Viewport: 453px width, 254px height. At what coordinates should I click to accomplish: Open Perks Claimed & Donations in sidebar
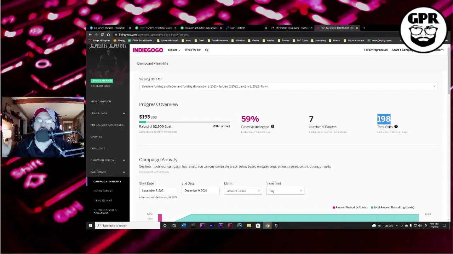click(x=105, y=212)
